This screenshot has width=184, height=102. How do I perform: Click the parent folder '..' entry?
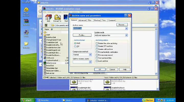tap(46, 32)
